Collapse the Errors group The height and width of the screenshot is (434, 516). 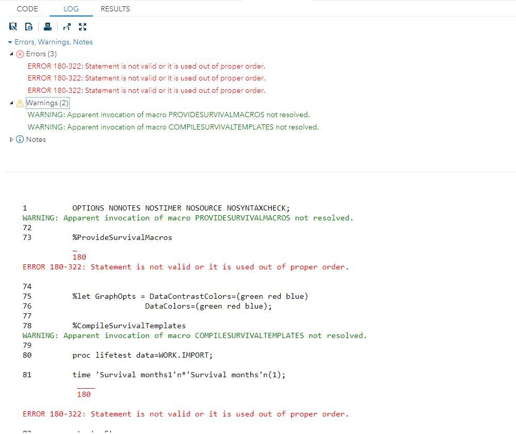(x=11, y=54)
